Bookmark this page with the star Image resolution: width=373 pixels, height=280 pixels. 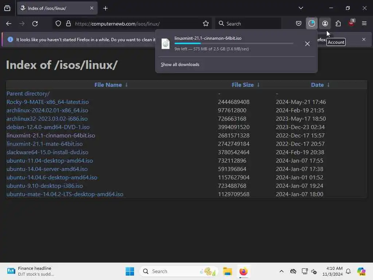click(x=206, y=24)
